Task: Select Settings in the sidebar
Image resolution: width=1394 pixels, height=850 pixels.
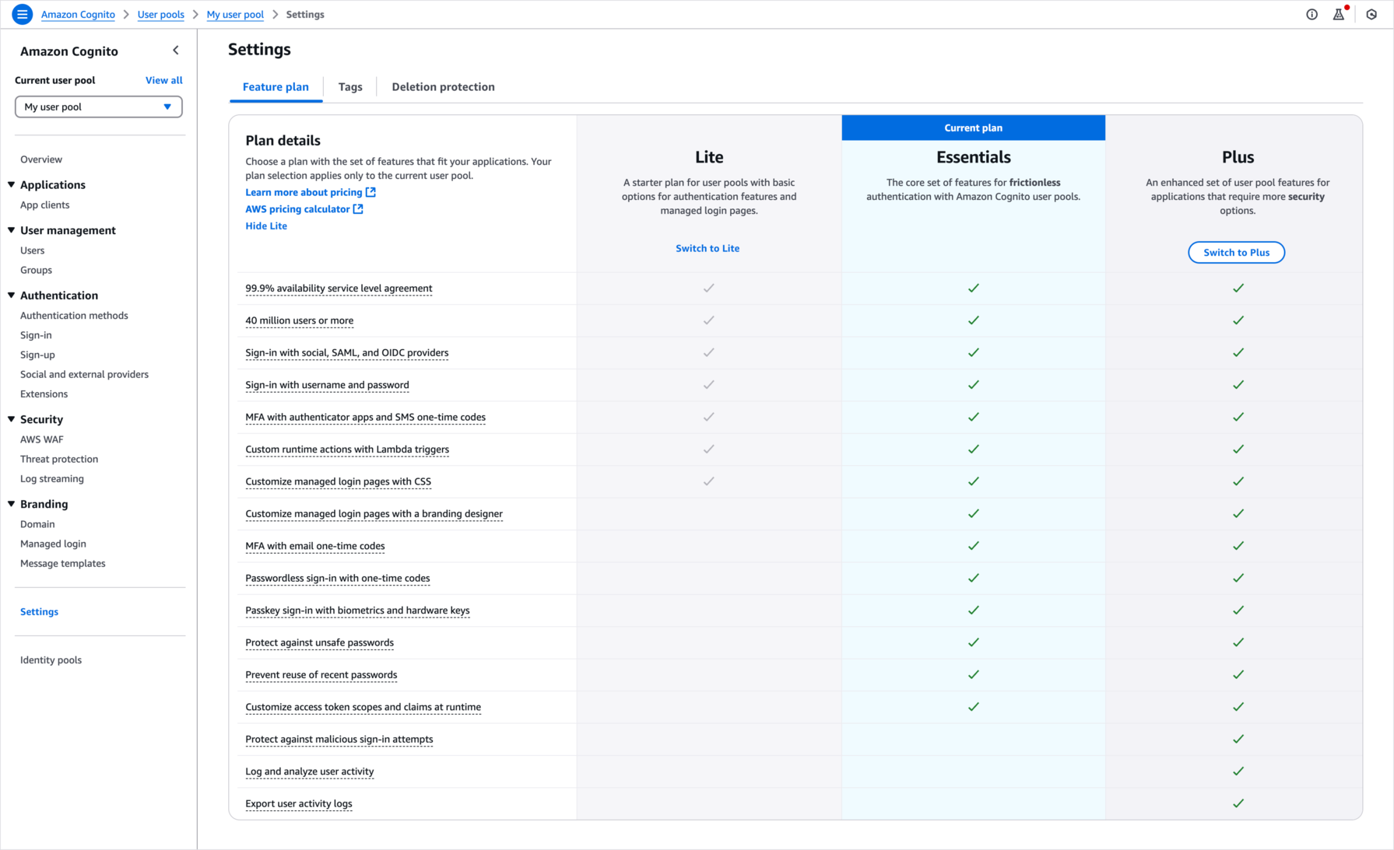Action: [x=40, y=612]
